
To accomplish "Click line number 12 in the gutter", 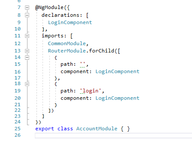I will 18,43.
